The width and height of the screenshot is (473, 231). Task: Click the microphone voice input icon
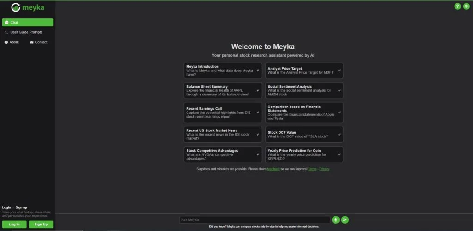[335, 220]
